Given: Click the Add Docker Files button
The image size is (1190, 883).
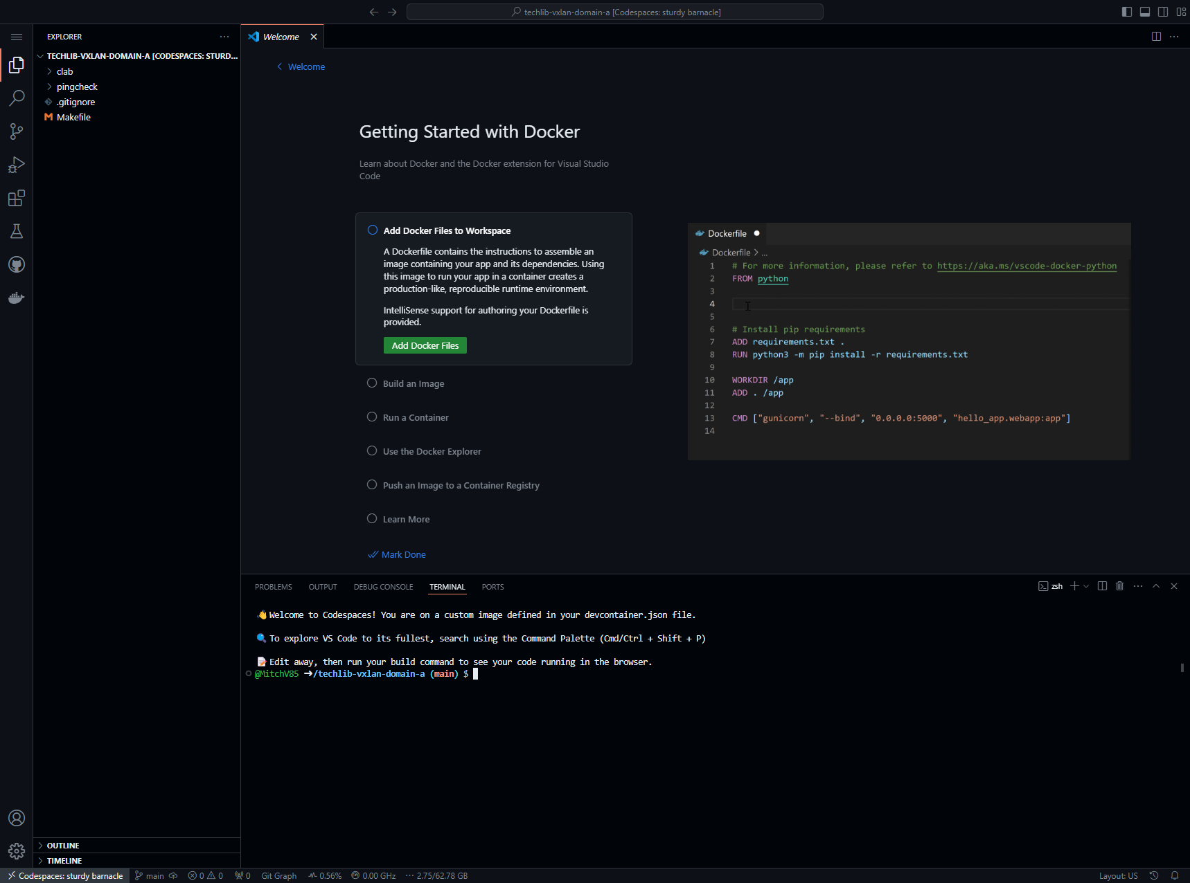Looking at the screenshot, I should 425,345.
